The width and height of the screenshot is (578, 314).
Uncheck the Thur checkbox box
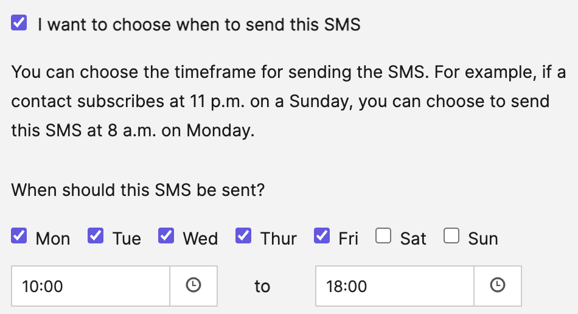244,236
